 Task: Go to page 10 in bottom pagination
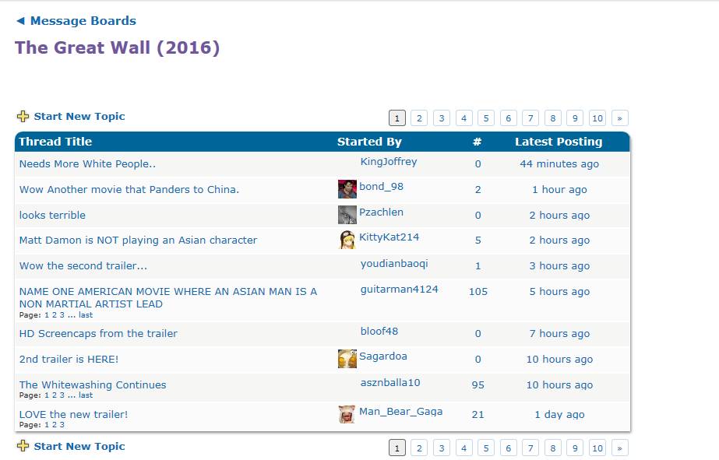[x=597, y=448]
